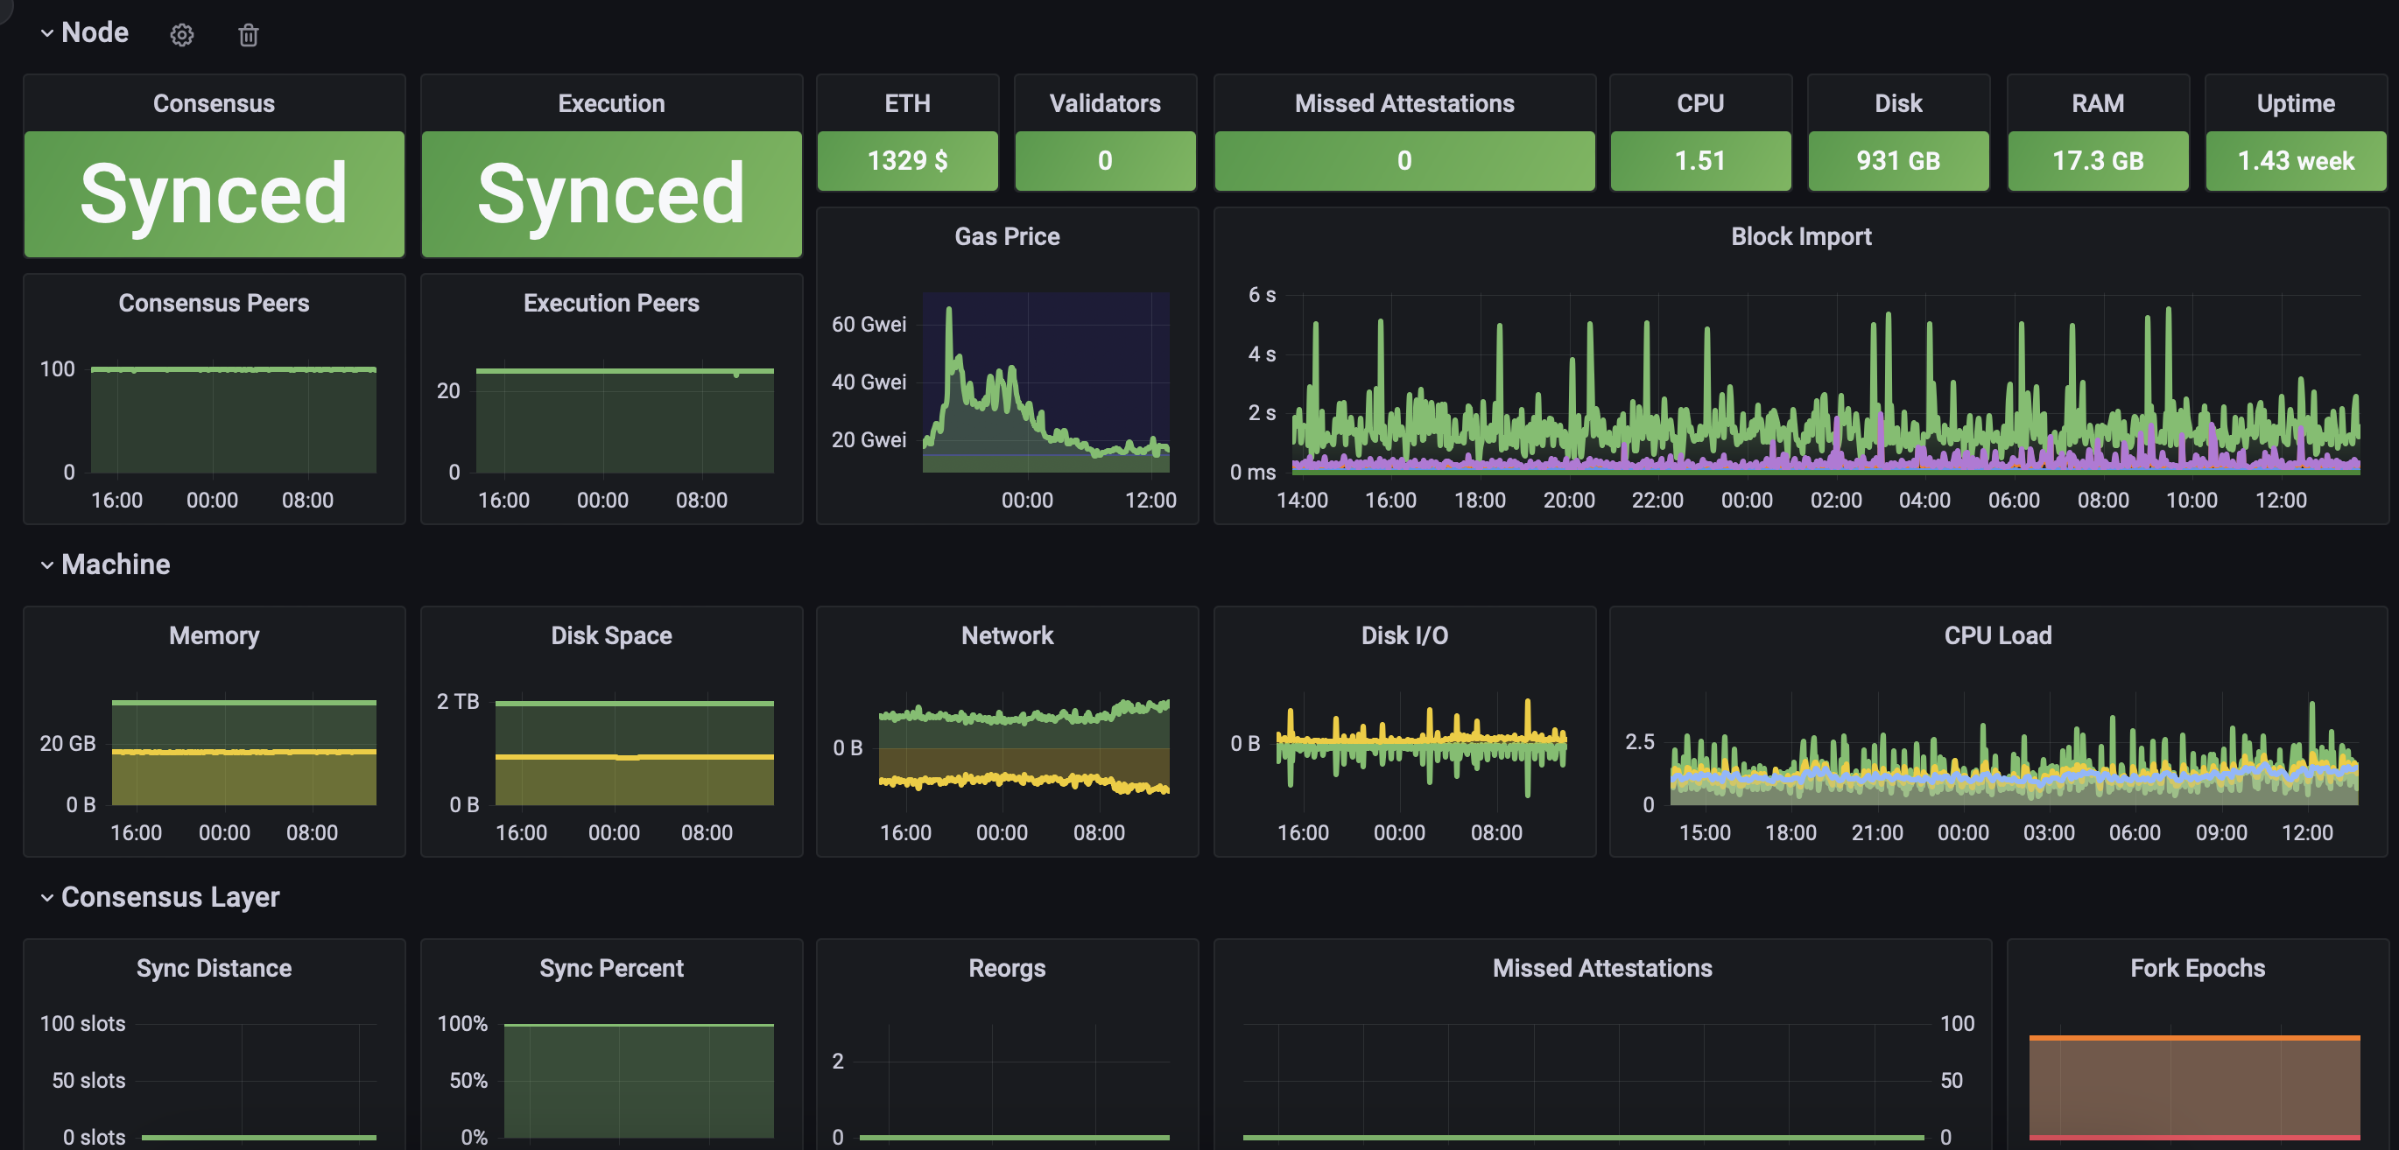This screenshot has height=1150, width=2399.
Task: Click the Disk I/O panel title
Action: coord(1404,635)
